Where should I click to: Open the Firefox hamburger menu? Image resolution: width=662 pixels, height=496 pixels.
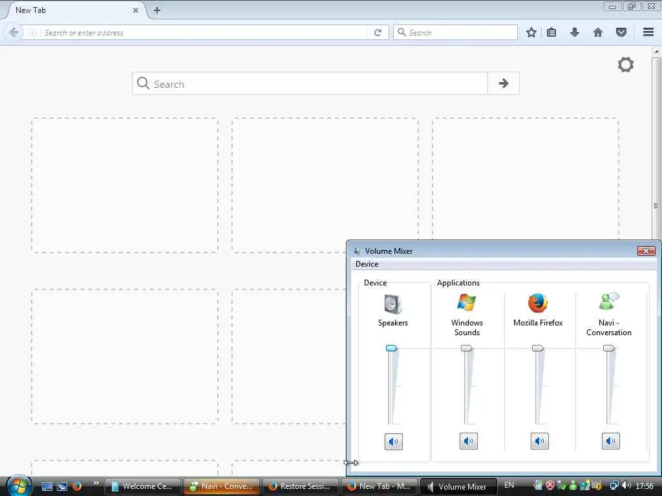(x=648, y=32)
